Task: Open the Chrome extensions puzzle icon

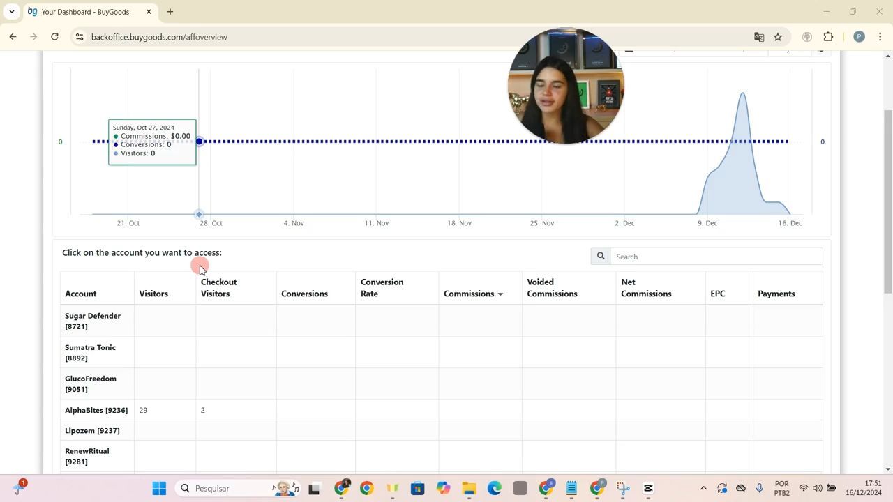Action: (829, 37)
